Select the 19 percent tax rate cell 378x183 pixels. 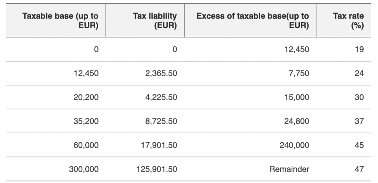359,49
